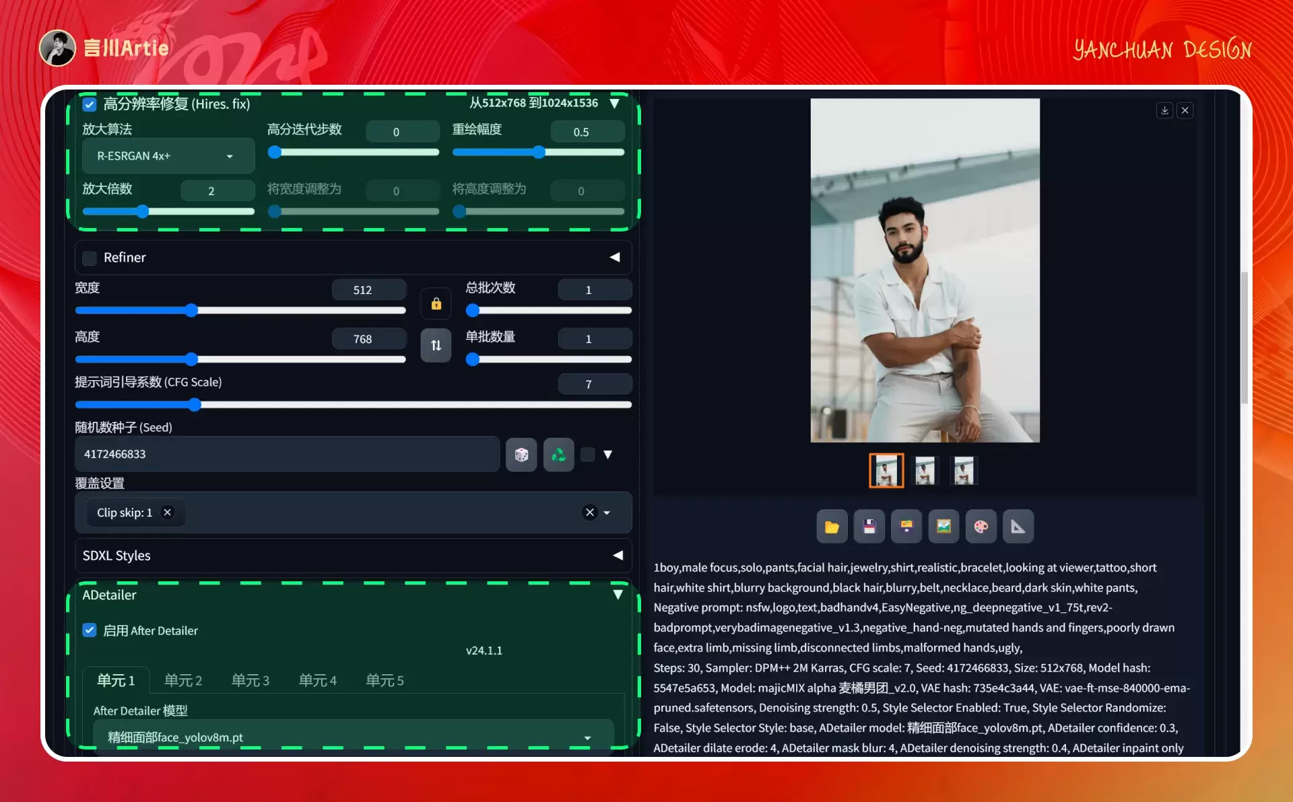Click the save zip archive icon

click(x=906, y=527)
